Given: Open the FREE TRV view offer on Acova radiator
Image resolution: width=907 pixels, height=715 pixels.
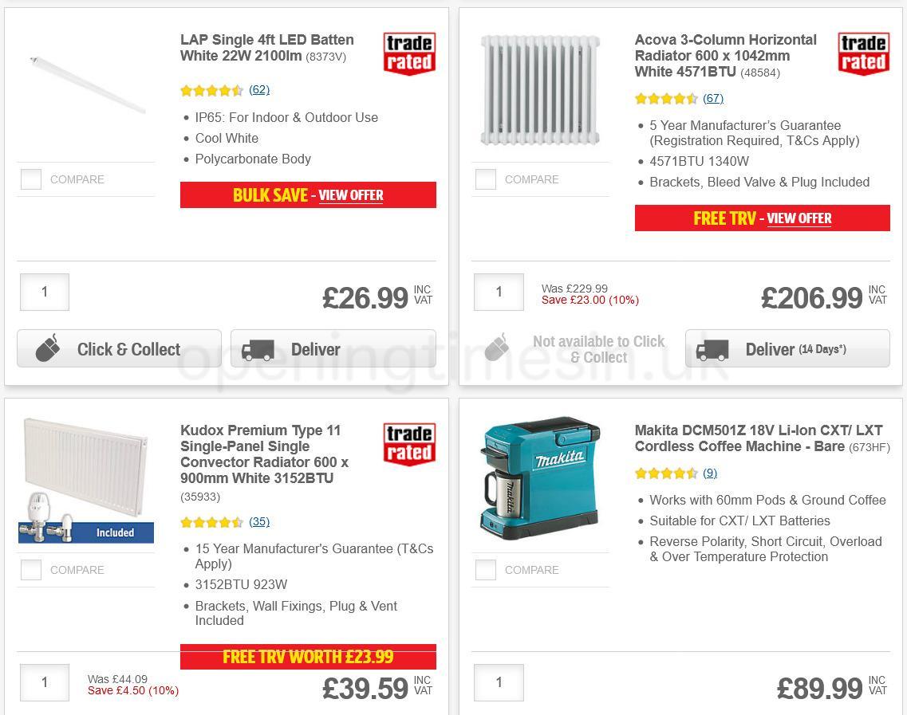Looking at the screenshot, I should (x=799, y=218).
